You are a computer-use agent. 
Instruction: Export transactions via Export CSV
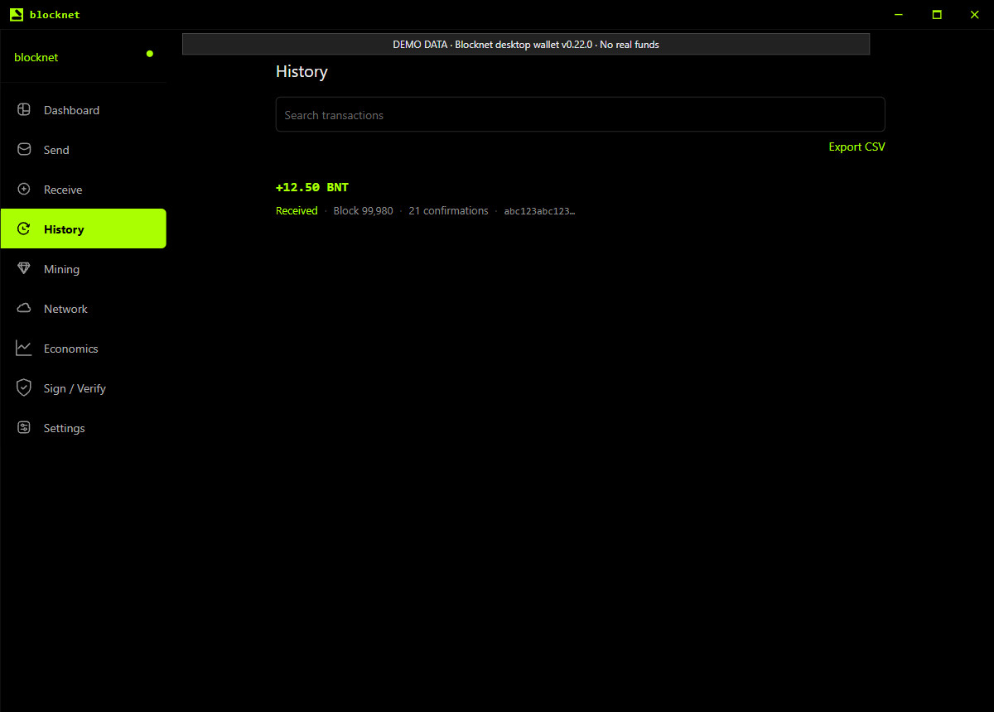pyautogui.click(x=856, y=147)
